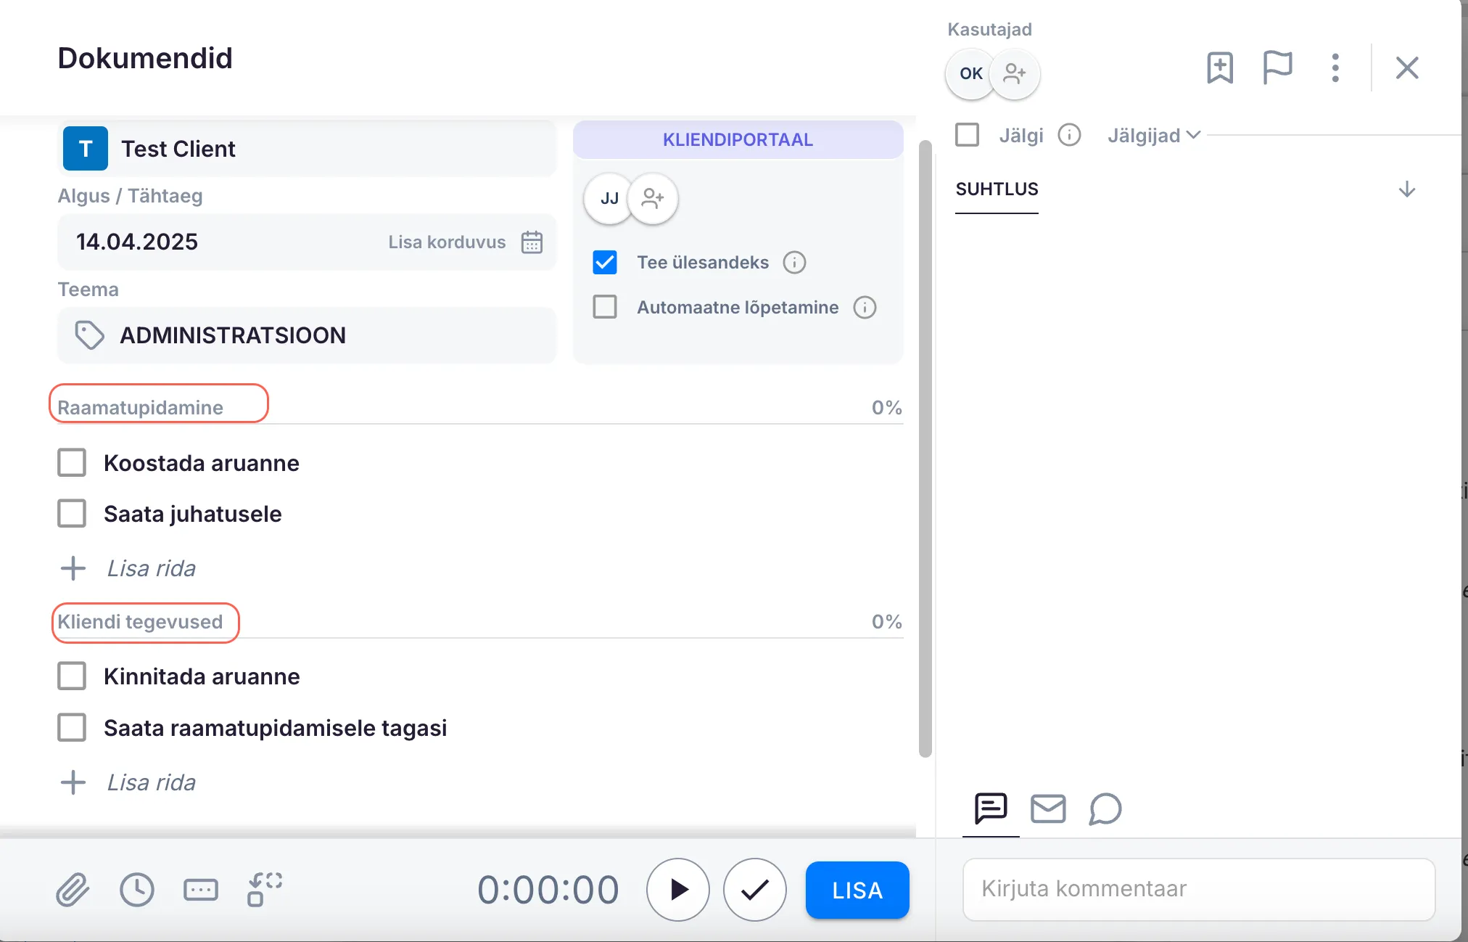1468x942 pixels.
Task: Enable the Automaatne lõpetamine checkbox
Action: coord(605,307)
